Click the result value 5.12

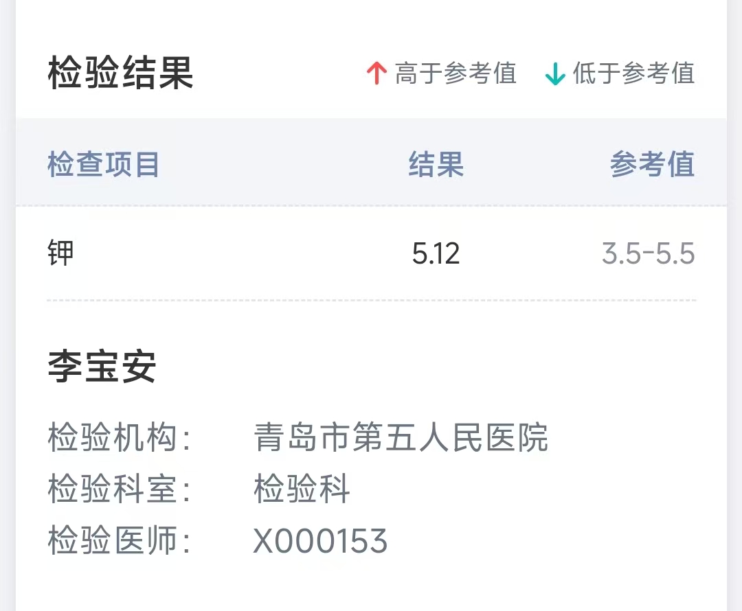coord(436,255)
